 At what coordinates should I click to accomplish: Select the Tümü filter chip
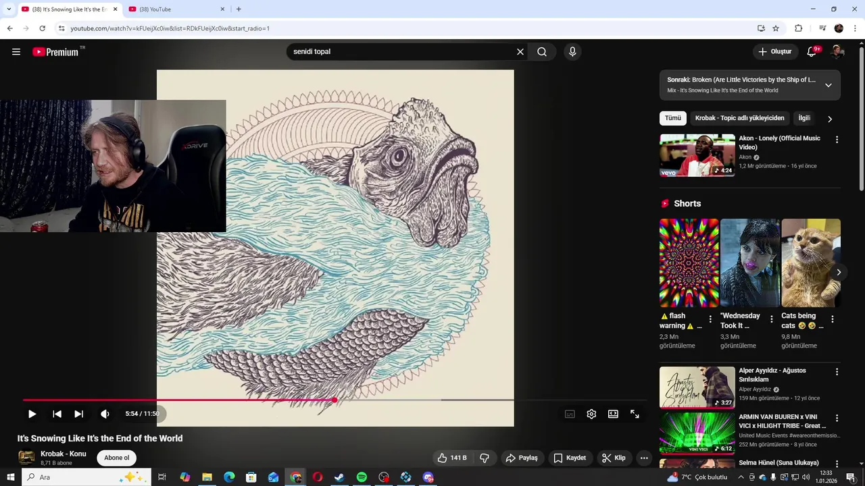click(673, 118)
